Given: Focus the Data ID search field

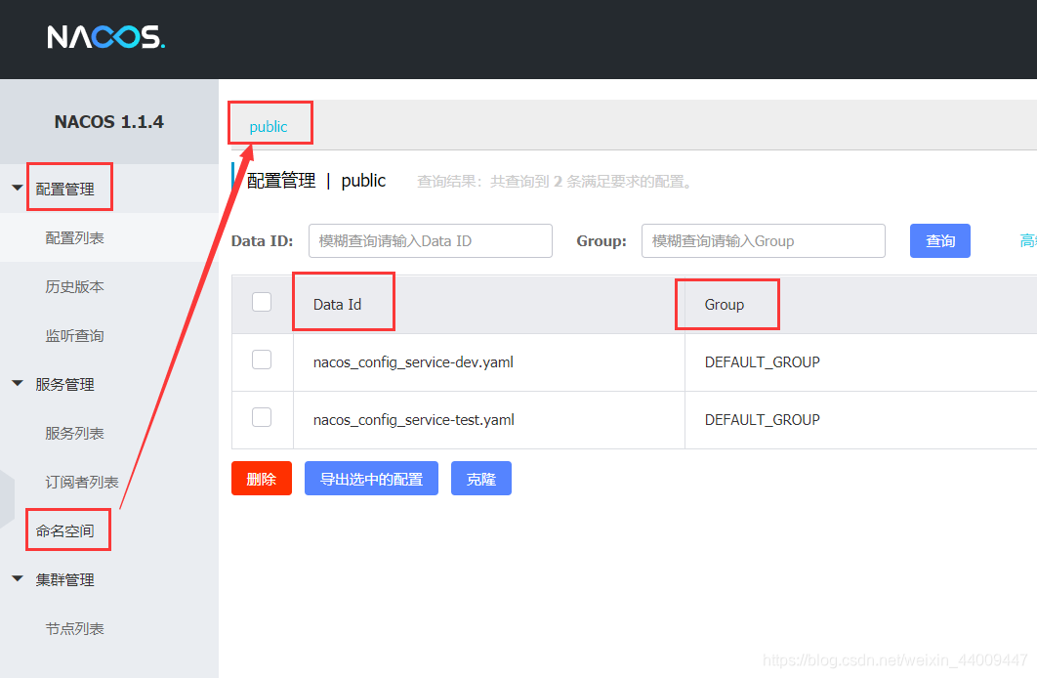Looking at the screenshot, I should [431, 240].
